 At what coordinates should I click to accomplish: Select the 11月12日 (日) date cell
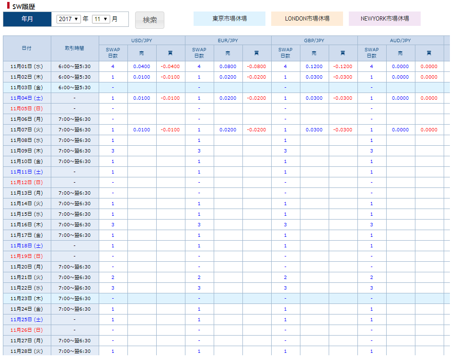click(x=27, y=183)
